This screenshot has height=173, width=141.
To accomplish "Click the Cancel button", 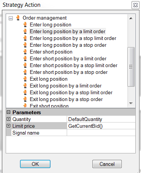I will click(107, 164).
